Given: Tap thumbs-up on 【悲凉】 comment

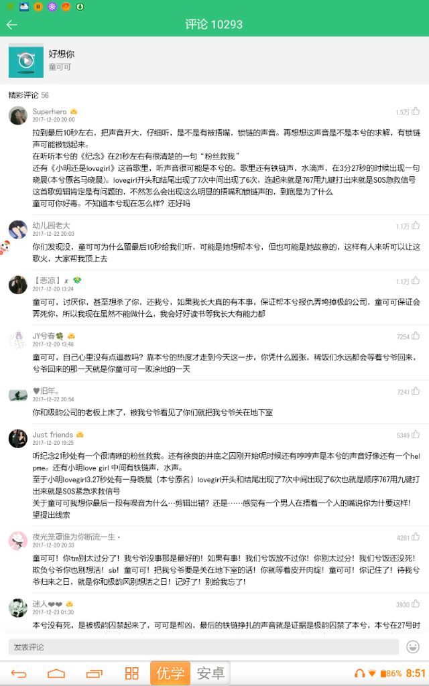Looking at the screenshot, I should [416, 281].
